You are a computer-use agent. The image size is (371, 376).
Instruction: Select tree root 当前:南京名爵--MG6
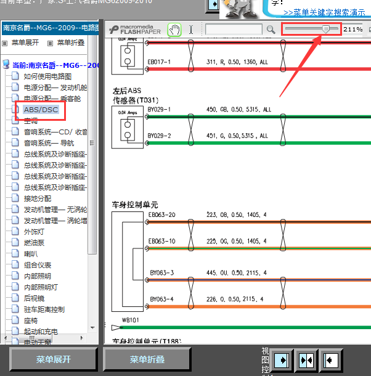[55, 65]
